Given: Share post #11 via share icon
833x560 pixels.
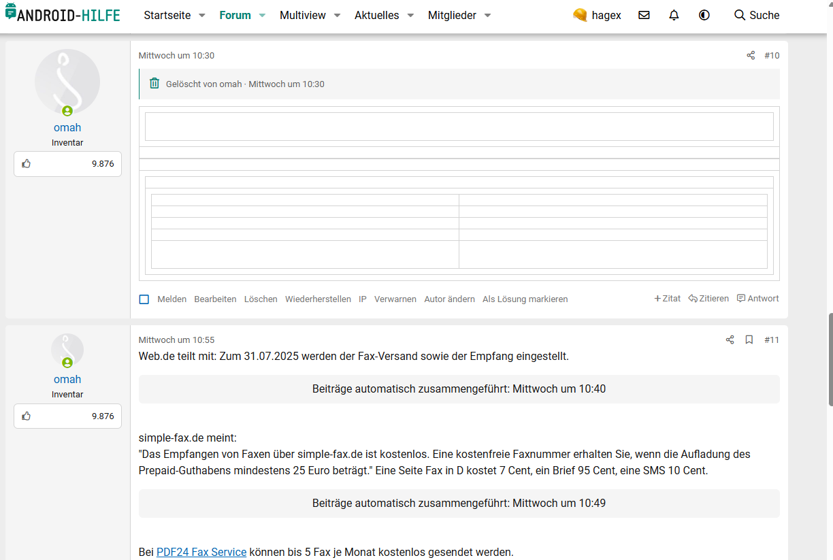Looking at the screenshot, I should tap(730, 340).
